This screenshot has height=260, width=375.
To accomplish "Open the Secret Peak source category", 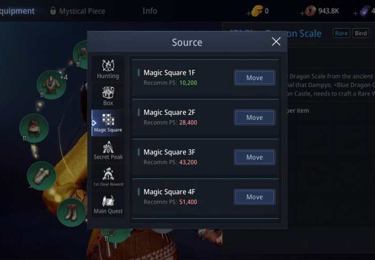I will 108,150.
